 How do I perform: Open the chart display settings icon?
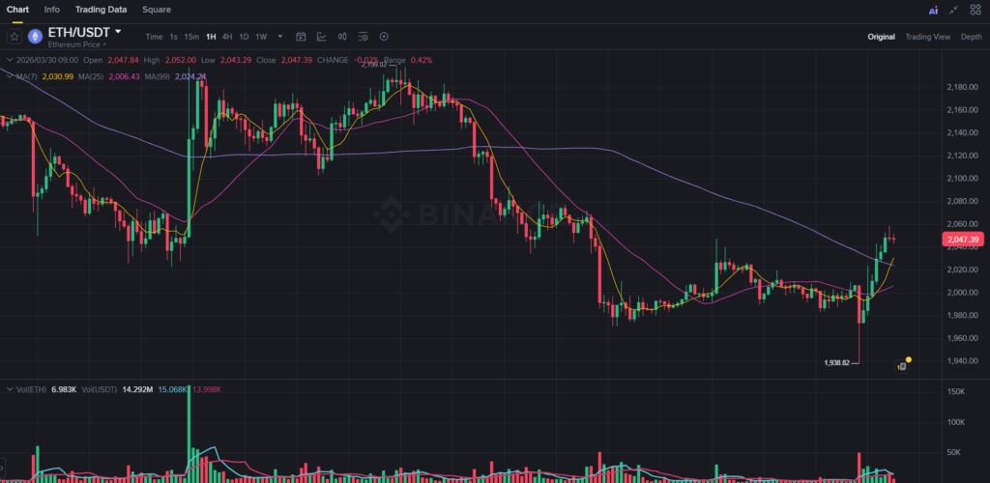tap(364, 37)
